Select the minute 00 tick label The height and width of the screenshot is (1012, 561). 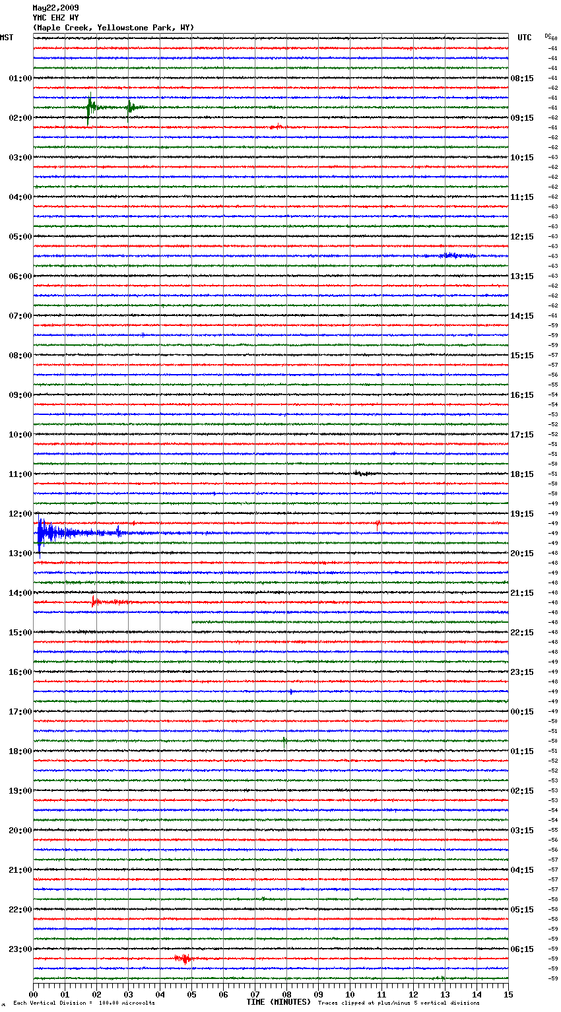(x=33, y=994)
